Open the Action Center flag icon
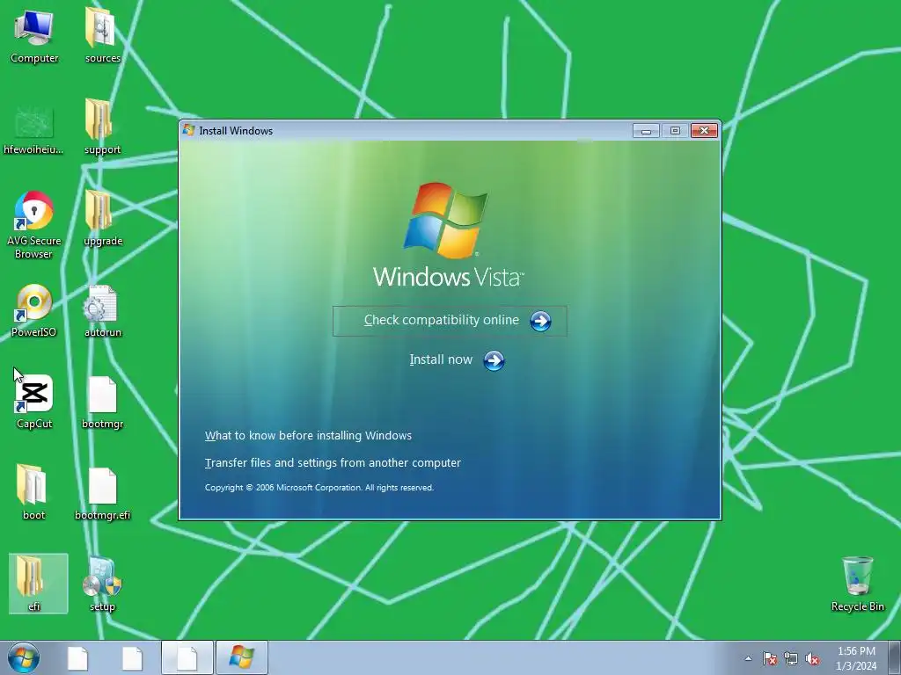The height and width of the screenshot is (675, 901). pos(769,658)
